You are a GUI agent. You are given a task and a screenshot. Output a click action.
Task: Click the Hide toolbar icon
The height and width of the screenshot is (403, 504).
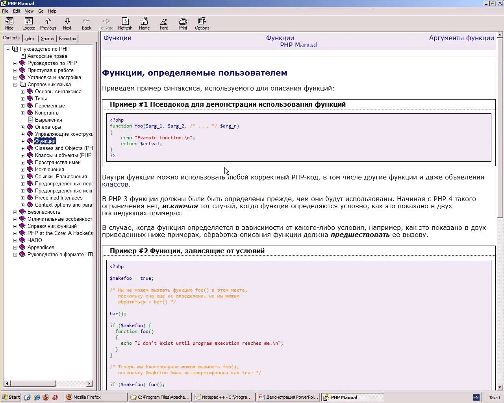click(9, 24)
